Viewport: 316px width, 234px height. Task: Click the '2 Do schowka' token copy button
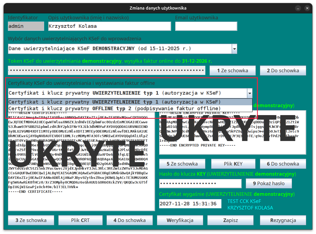tap(283, 70)
